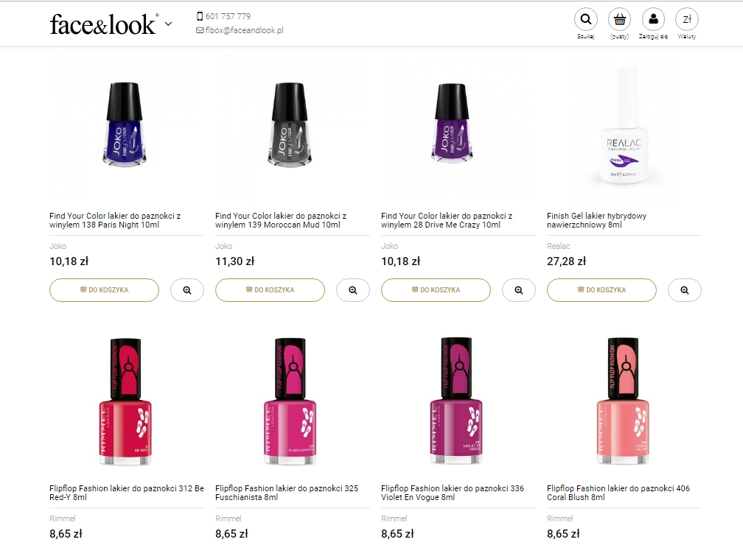Open the Realac Finish Gel product image

(x=624, y=130)
